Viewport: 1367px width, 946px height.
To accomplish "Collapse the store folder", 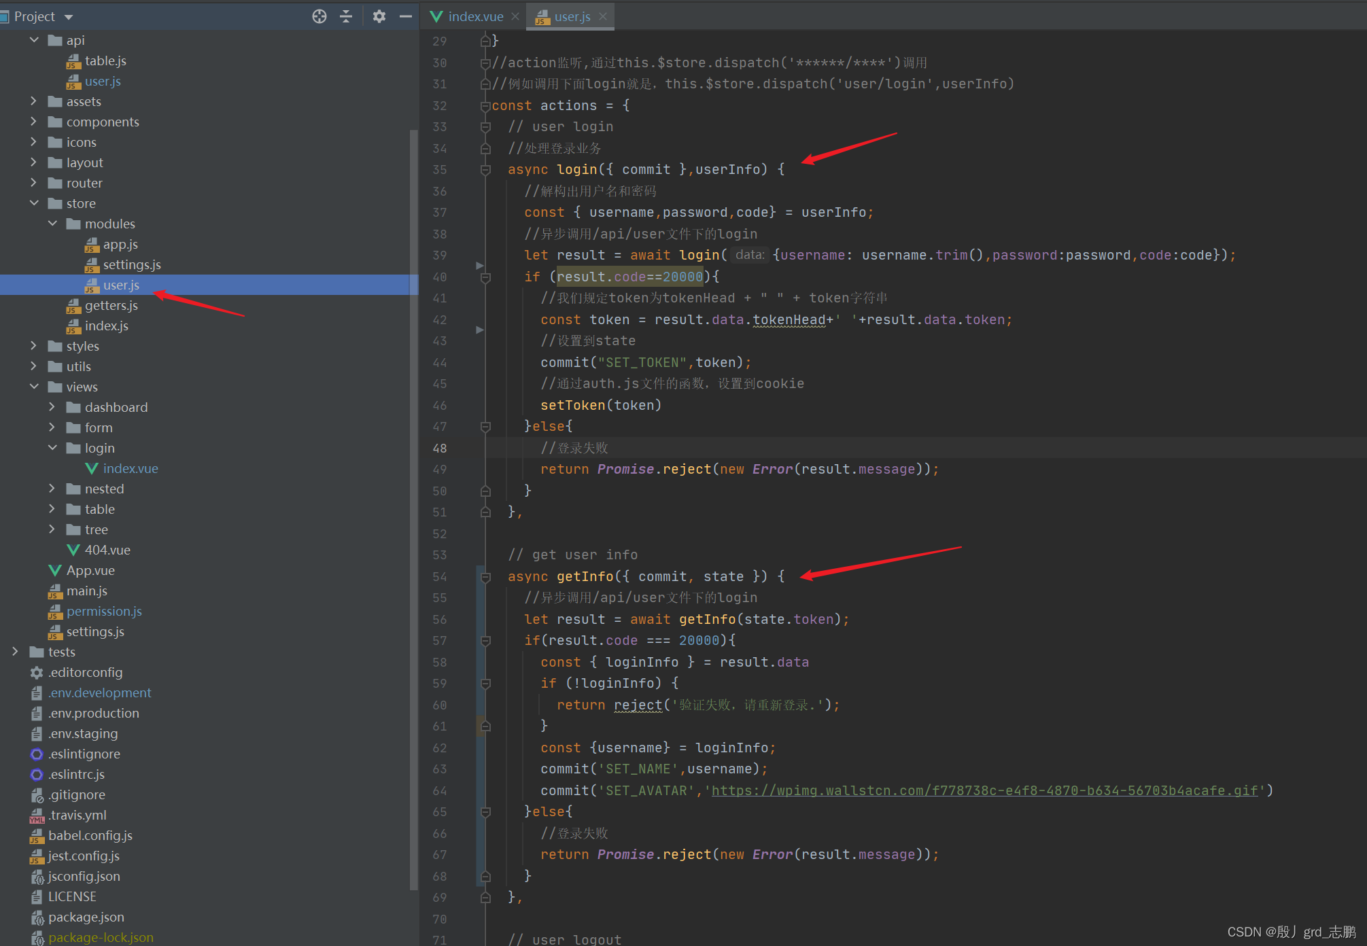I will [33, 203].
